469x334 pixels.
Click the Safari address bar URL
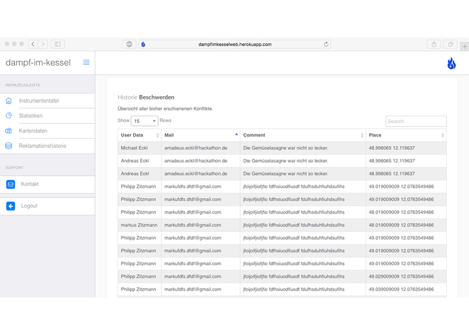[x=235, y=45]
